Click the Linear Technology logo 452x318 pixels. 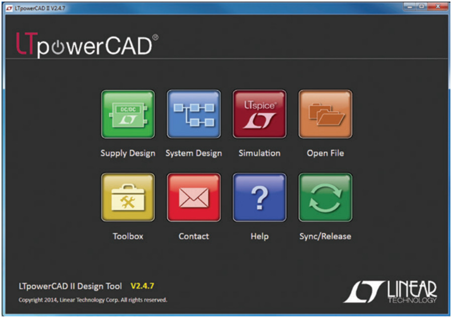[390, 291]
